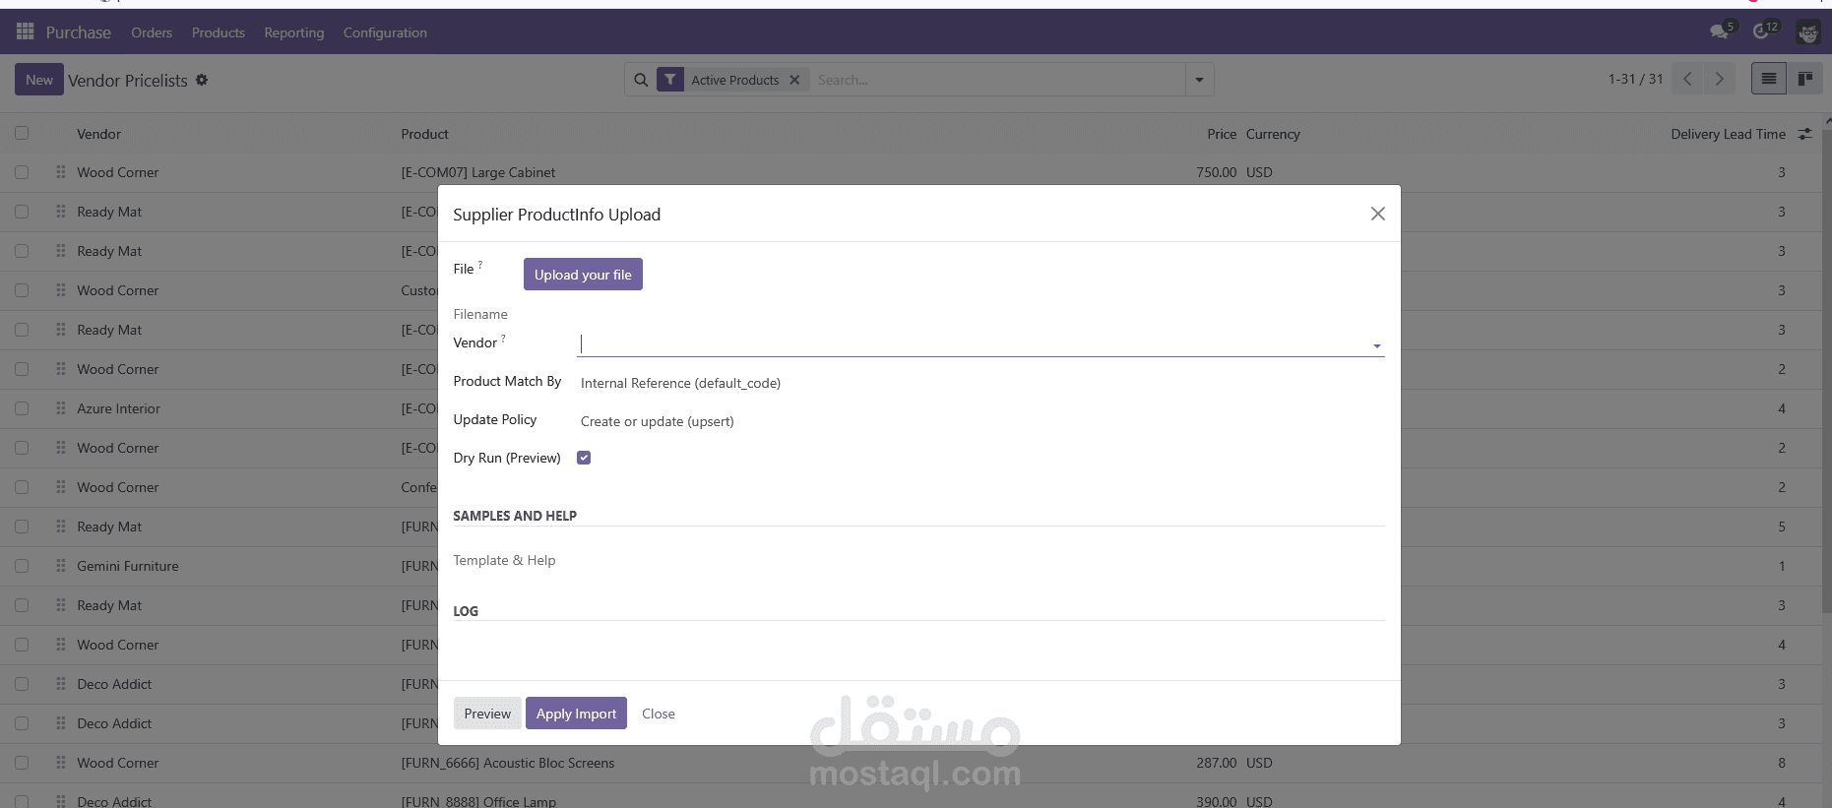Show the File field help tooltip mark

(480, 265)
